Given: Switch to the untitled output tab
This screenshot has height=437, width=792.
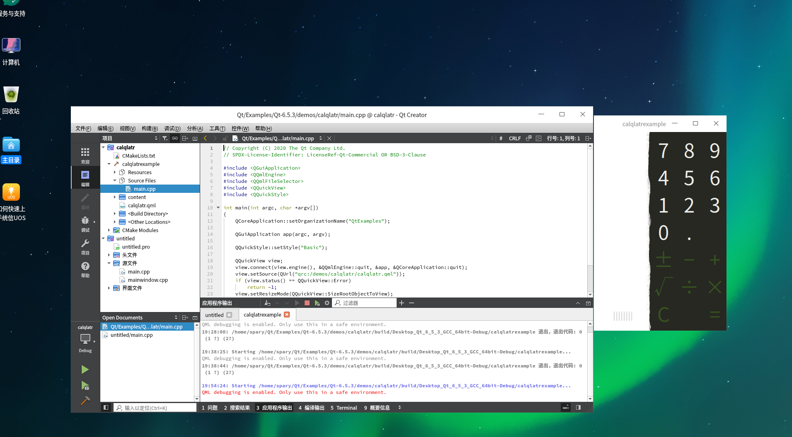Looking at the screenshot, I should [x=214, y=315].
